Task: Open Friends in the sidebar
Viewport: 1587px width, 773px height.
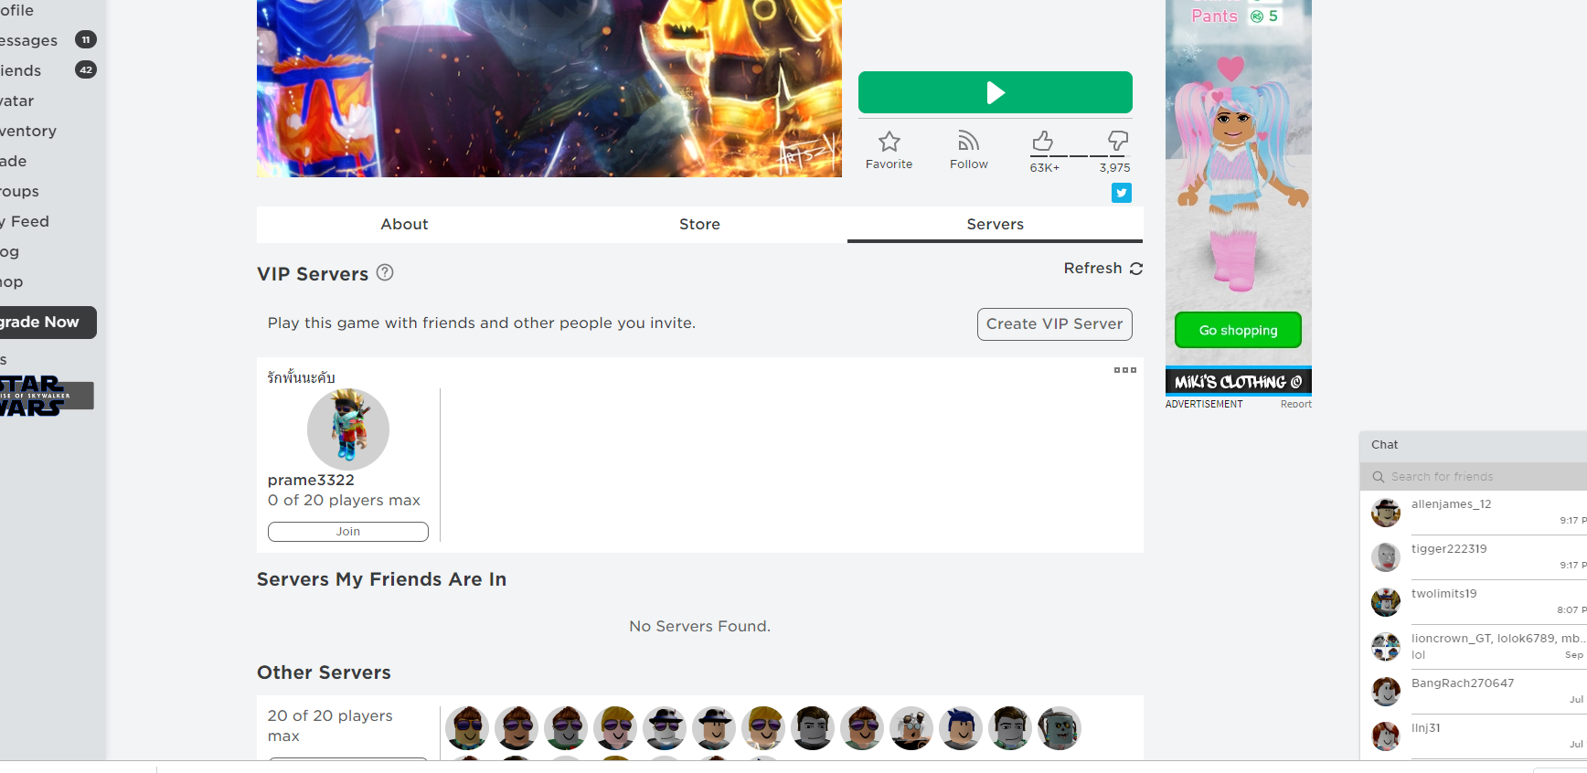Action: point(20,70)
